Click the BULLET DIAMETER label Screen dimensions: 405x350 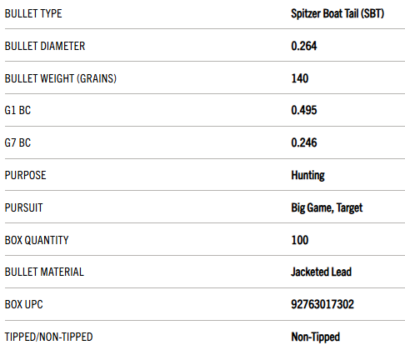(45, 46)
